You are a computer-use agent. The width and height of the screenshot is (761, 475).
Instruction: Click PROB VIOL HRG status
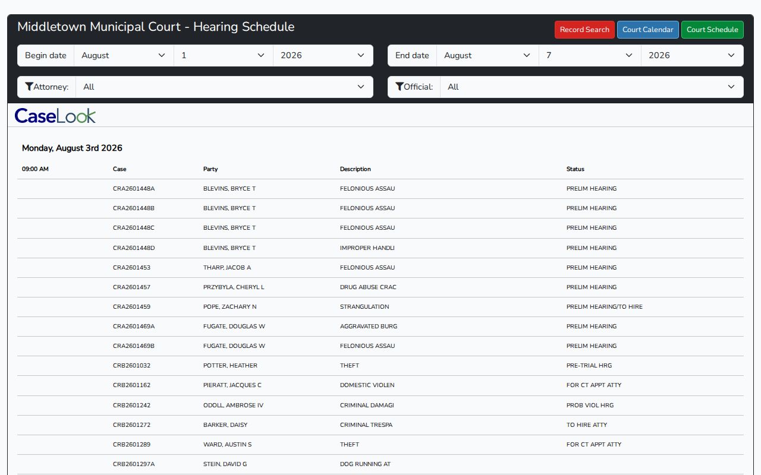click(x=590, y=406)
